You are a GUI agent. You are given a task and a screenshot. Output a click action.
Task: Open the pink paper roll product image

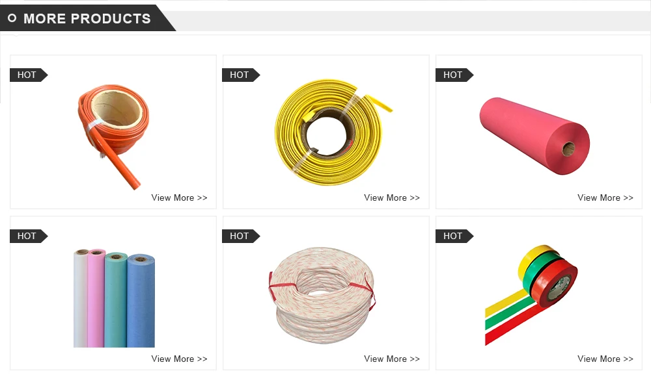(x=534, y=136)
